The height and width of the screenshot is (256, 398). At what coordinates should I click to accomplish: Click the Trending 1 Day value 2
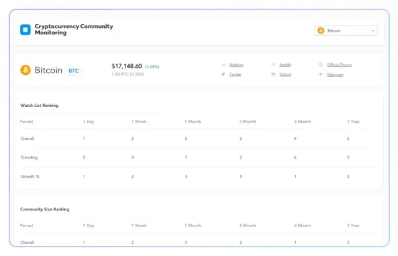pyautogui.click(x=84, y=157)
